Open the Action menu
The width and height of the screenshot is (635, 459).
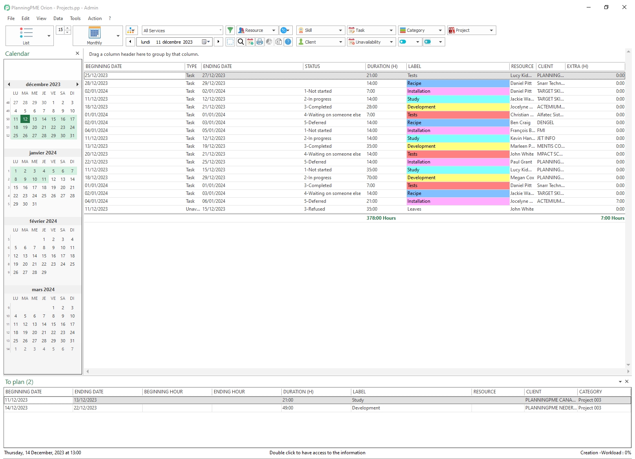point(95,18)
